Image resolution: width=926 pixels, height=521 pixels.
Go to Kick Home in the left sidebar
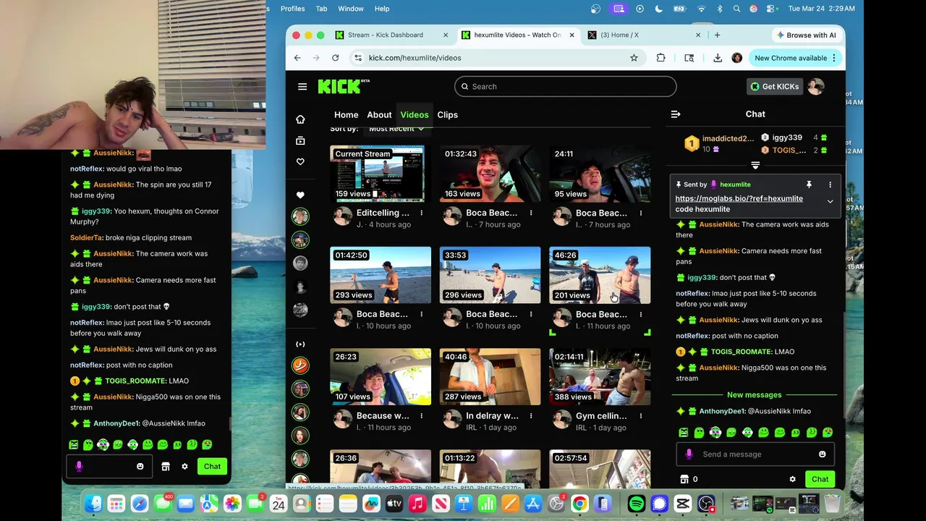click(x=300, y=119)
